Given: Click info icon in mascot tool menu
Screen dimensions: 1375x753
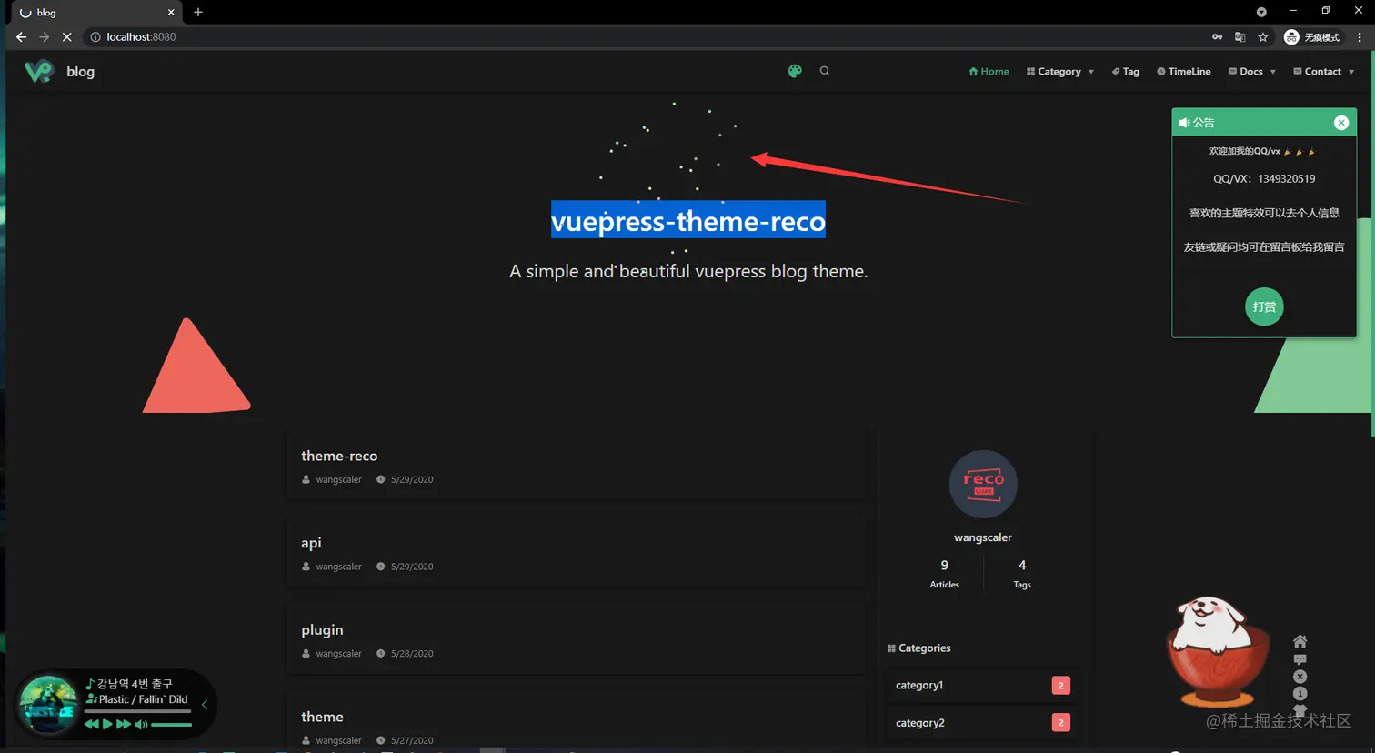Looking at the screenshot, I should point(1300,694).
